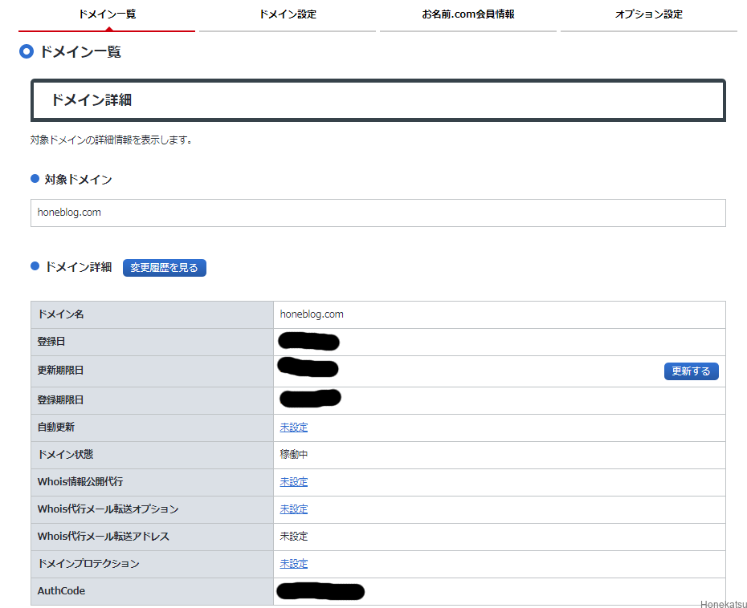Click the 変更履歴を見る button
The width and height of the screenshot is (747, 608).
point(165,268)
